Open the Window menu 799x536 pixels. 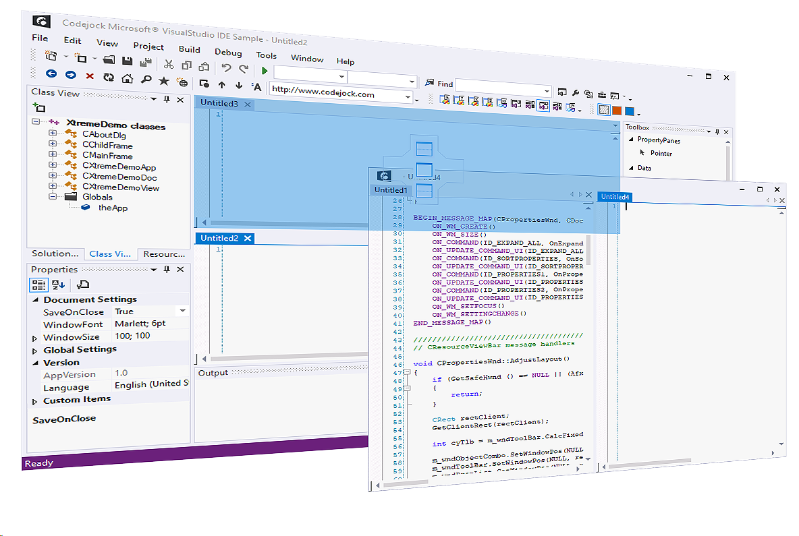point(307,59)
